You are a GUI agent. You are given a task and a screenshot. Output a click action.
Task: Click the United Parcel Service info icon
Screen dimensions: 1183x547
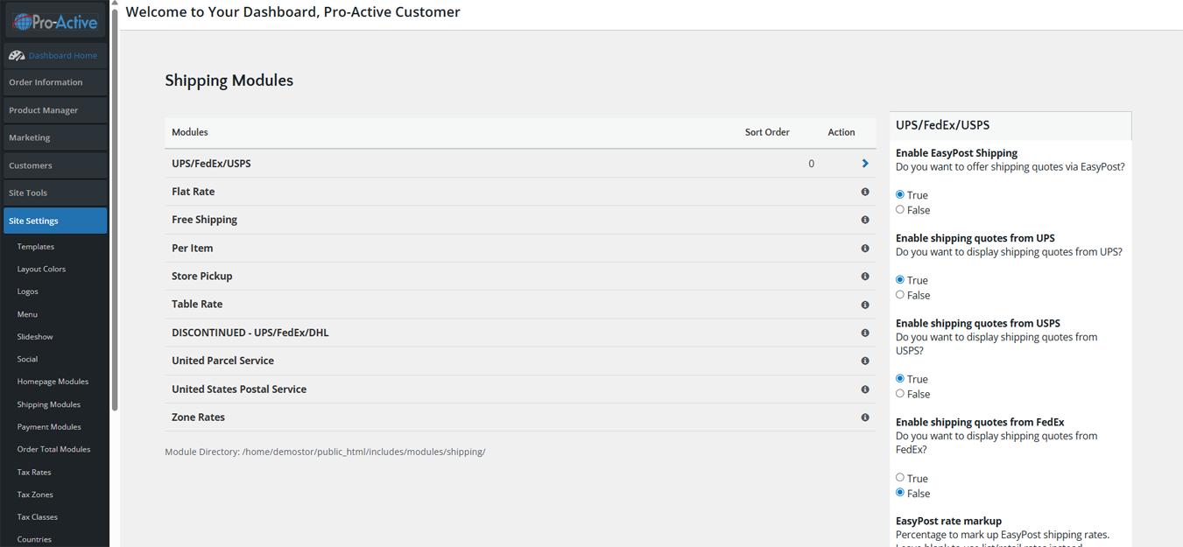865,361
